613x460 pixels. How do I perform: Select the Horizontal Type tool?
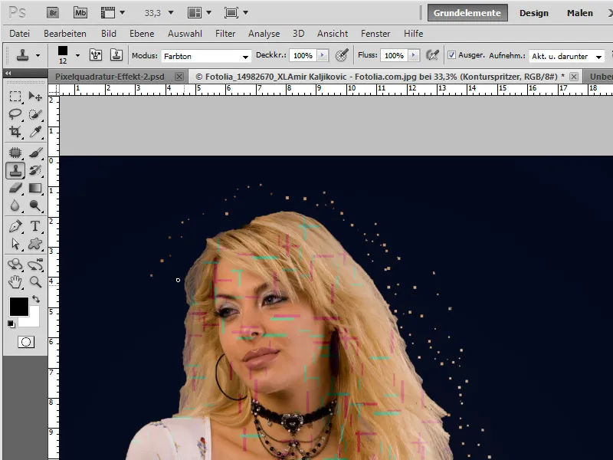[35, 226]
